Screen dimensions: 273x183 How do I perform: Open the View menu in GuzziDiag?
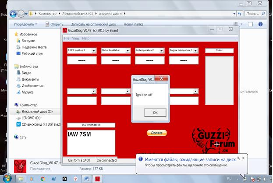(76, 38)
